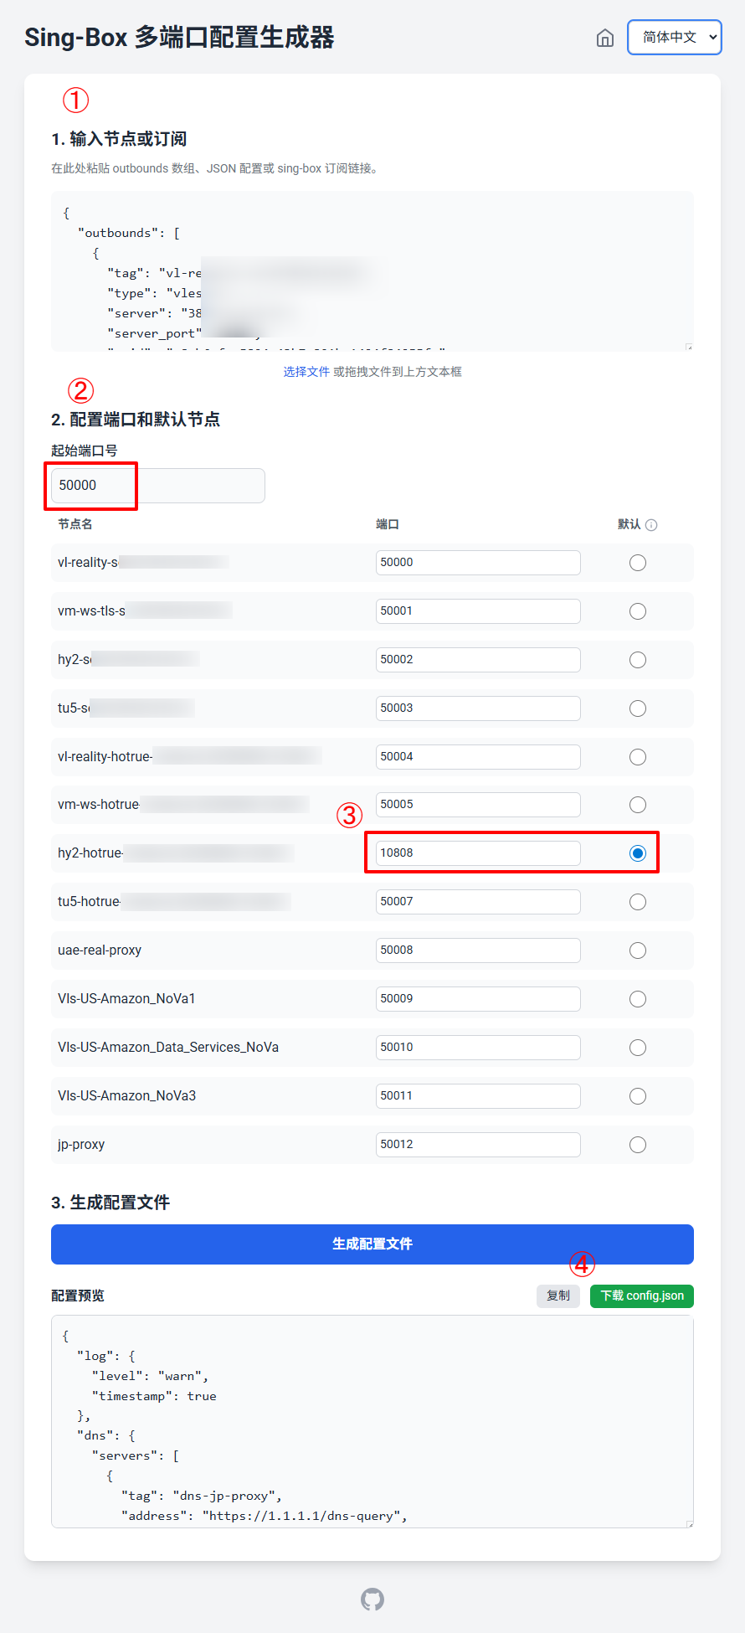The height and width of the screenshot is (1633, 745).
Task: Download config.json file
Action: [x=642, y=1296]
